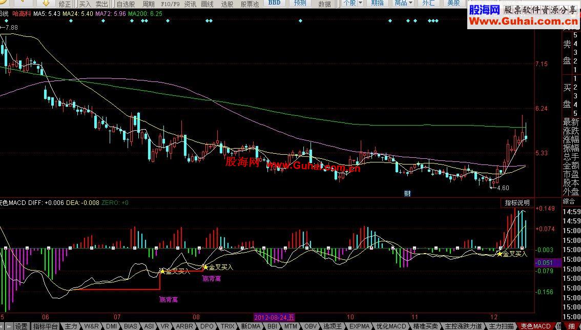This screenshot has width=581, height=330.
Task: Select the BIAS indicator tab
Action: pos(131,326)
